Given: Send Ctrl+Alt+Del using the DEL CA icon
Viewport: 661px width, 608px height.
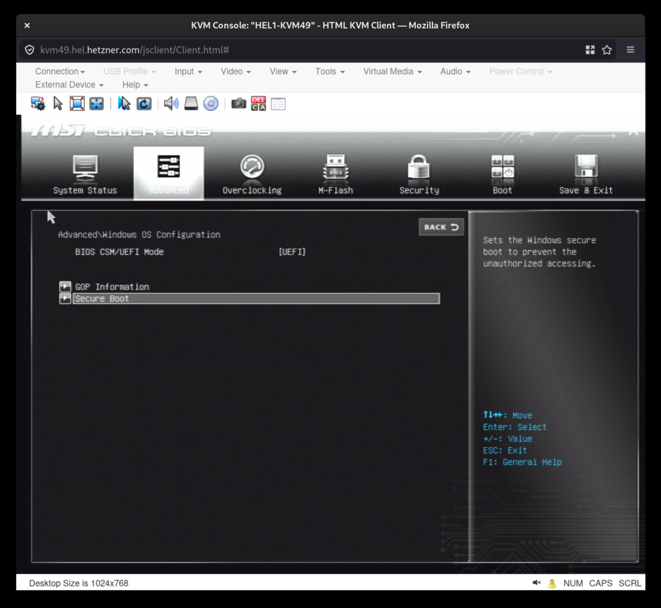Looking at the screenshot, I should click(258, 104).
